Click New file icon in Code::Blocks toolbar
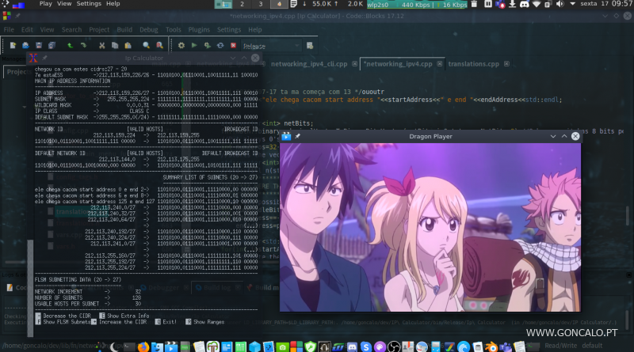This screenshot has width=634, height=352. pos(13,45)
